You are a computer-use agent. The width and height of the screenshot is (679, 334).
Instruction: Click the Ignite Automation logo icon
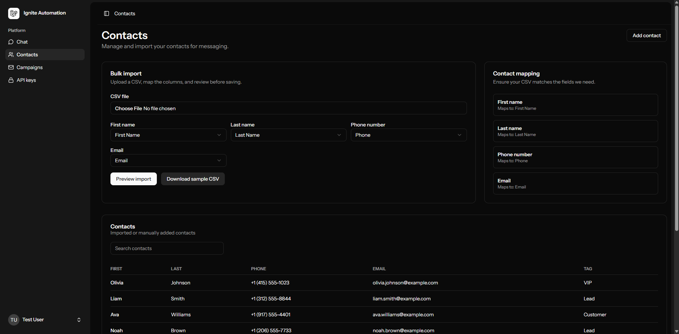[x=14, y=13]
